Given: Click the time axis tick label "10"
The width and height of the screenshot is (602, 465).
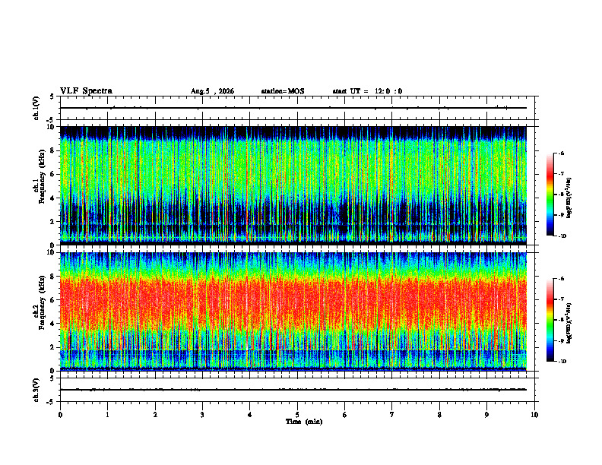Looking at the screenshot, I should [534, 415].
